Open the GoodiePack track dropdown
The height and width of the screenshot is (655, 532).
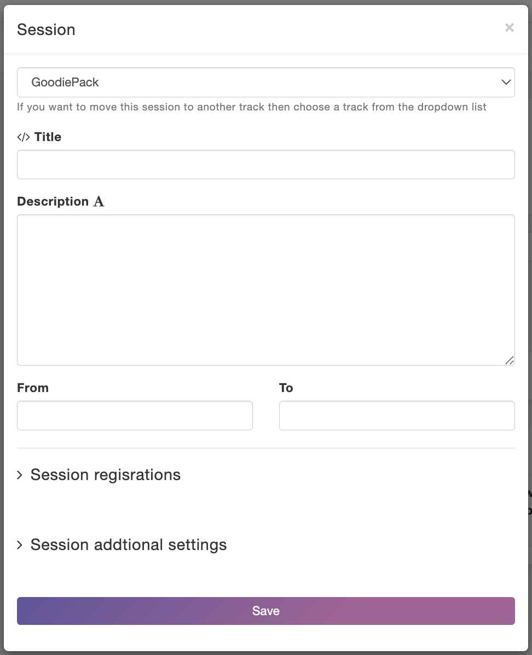(x=265, y=83)
